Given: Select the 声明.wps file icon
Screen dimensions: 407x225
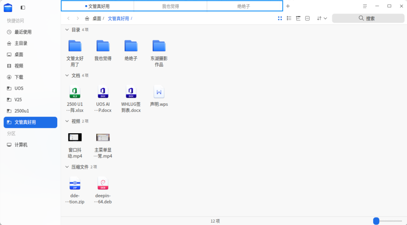Looking at the screenshot, I should click(159, 92).
